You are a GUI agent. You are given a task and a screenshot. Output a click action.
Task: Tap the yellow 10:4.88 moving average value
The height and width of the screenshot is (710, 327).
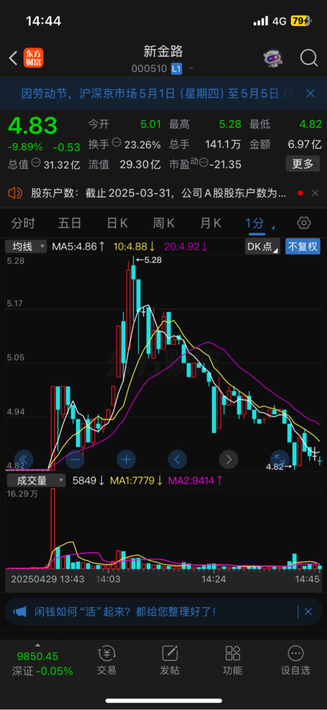(x=134, y=246)
